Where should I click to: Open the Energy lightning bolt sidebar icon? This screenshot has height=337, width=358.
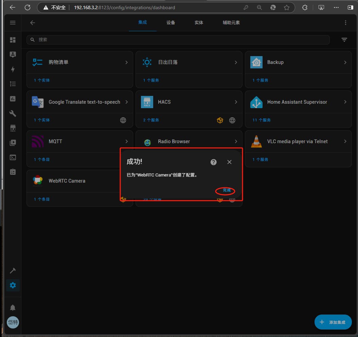(13, 69)
